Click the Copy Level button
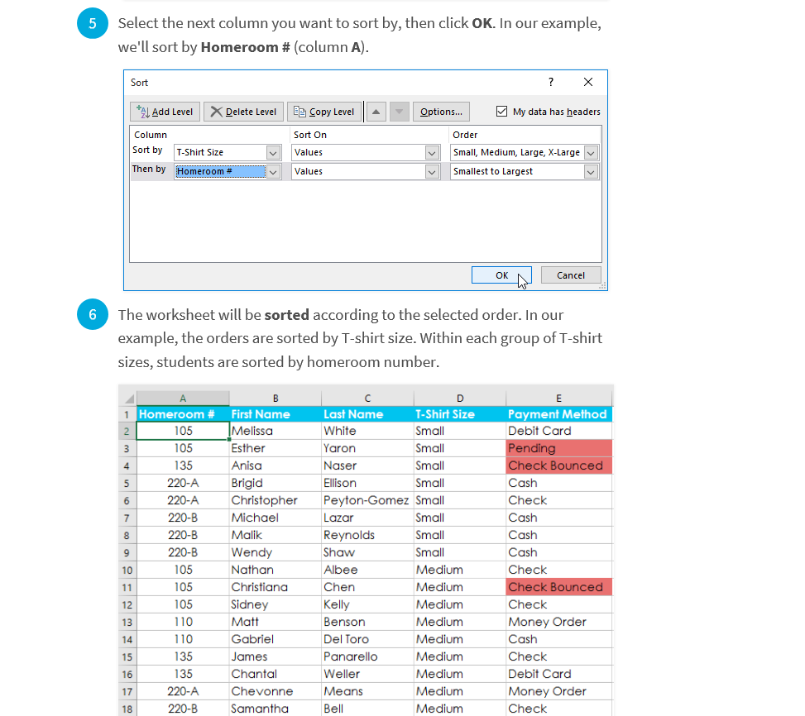 [x=324, y=112]
